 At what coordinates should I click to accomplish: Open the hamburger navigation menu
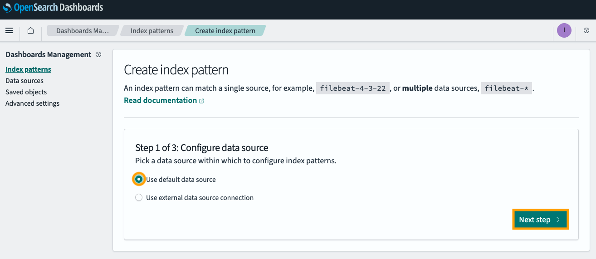click(9, 30)
